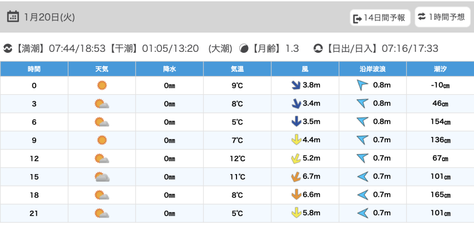Image resolution: width=474 pixels, height=225 pixels.
Task: Click the cloudy weather icon at hour 15
Action: [102, 176]
